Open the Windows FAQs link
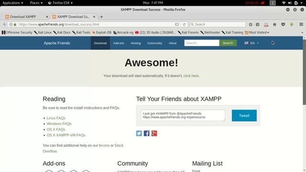Screen dimensions: 306x172 (59, 124)
